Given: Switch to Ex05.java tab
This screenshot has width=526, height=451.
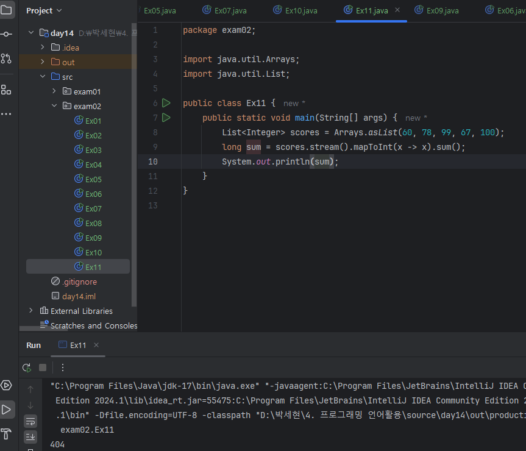Looking at the screenshot, I should 160,11.
